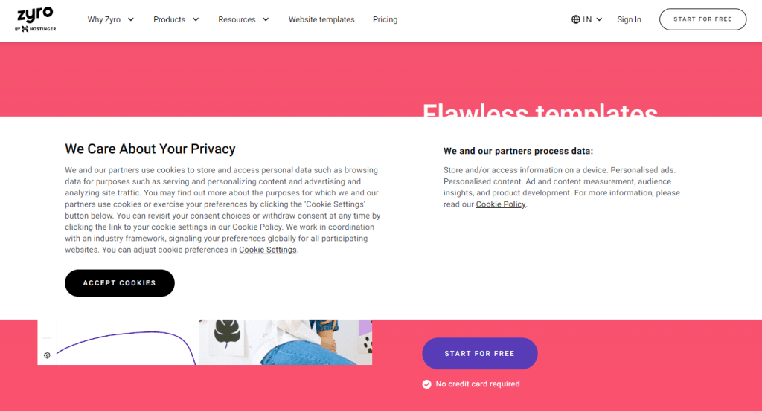Open the Why Zyro menu
This screenshot has height=411, width=762.
tap(104, 19)
